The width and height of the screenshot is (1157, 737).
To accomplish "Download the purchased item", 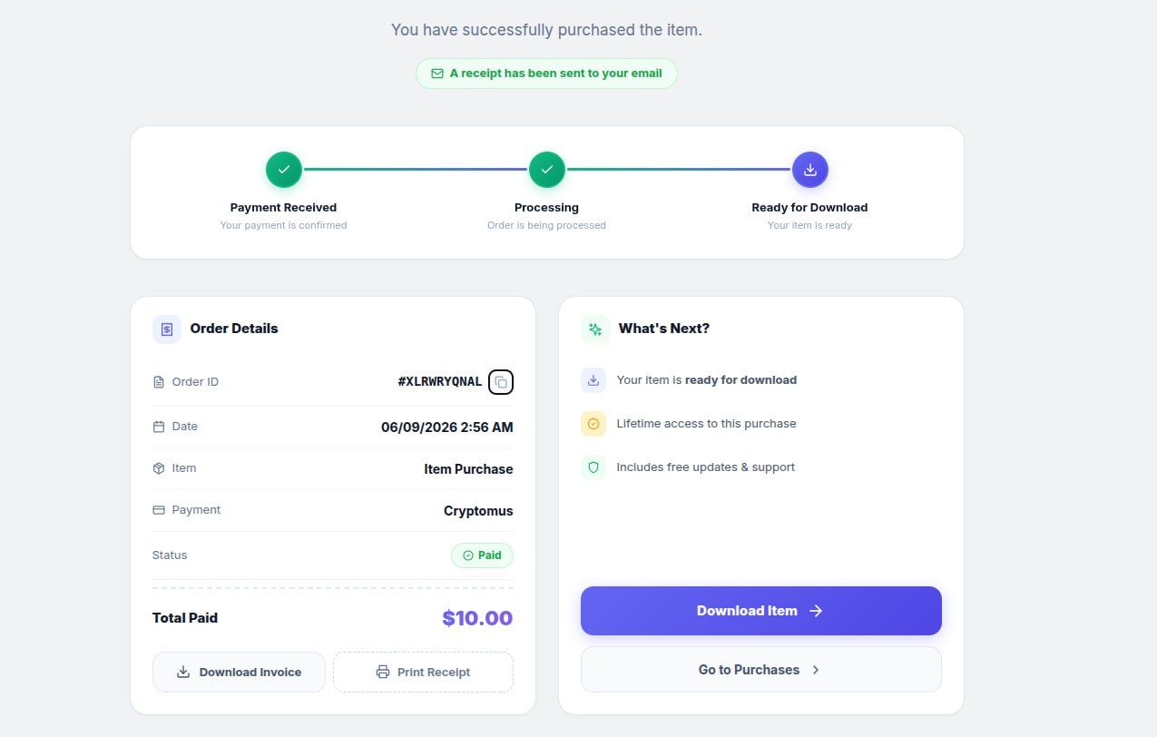I will point(761,611).
